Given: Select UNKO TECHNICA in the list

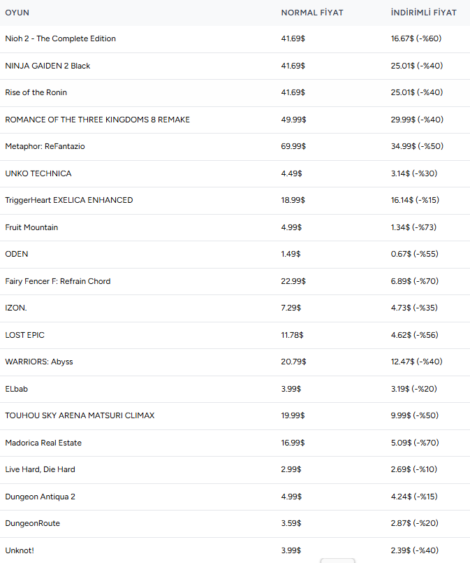Looking at the screenshot, I should point(38,173).
